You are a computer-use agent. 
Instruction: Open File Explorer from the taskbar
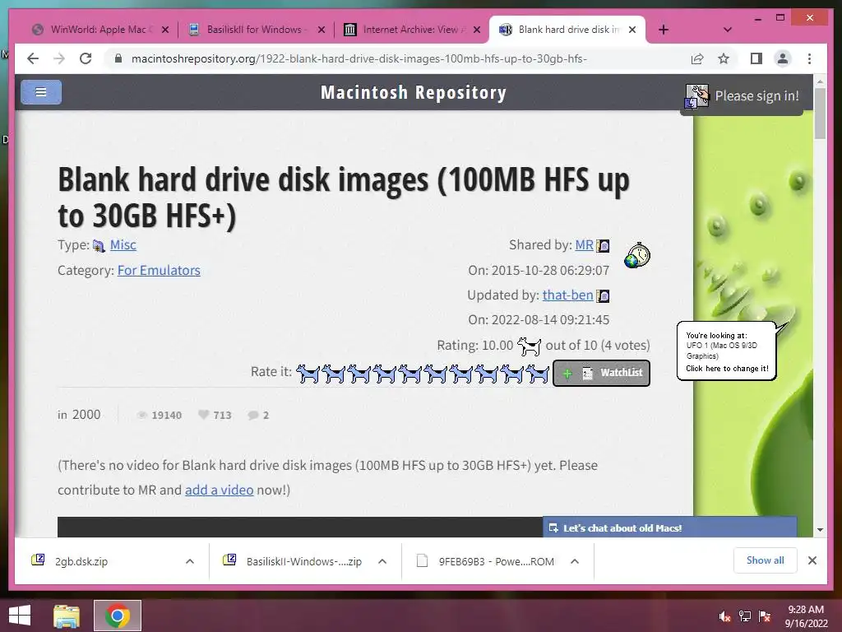coord(67,616)
